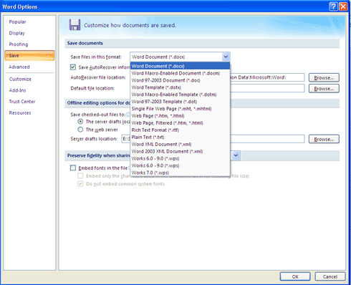Toggle Save AutoRecover information checkbox

coord(73,67)
